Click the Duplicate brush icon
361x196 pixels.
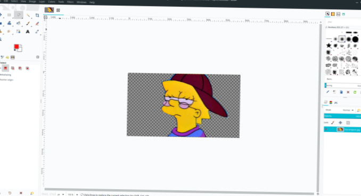(x=341, y=92)
